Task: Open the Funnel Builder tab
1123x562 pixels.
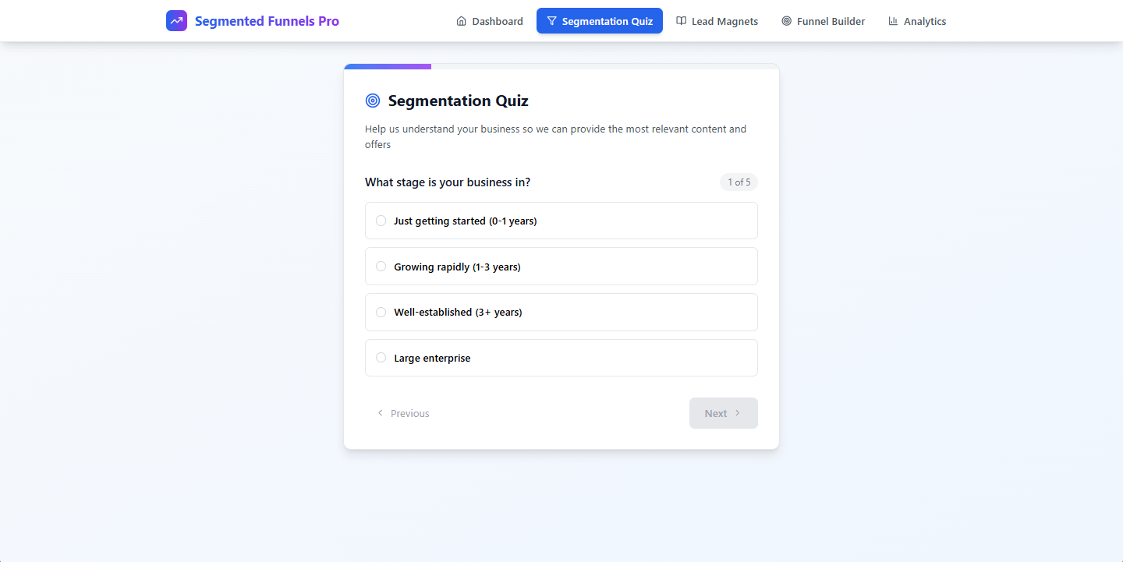Action: [x=823, y=21]
